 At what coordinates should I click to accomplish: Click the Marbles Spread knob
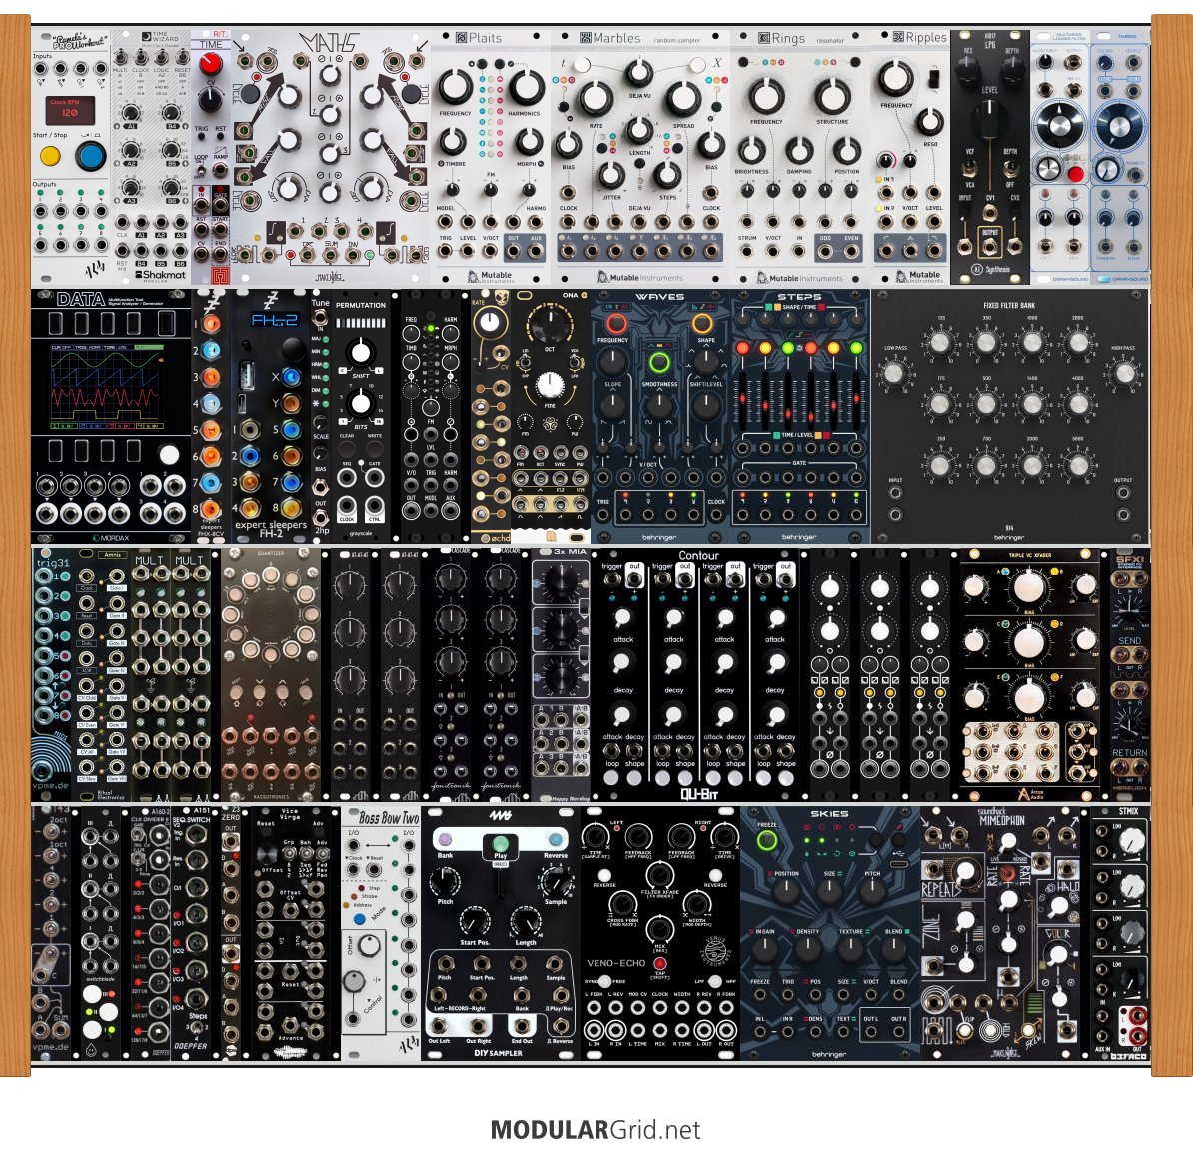click(683, 100)
